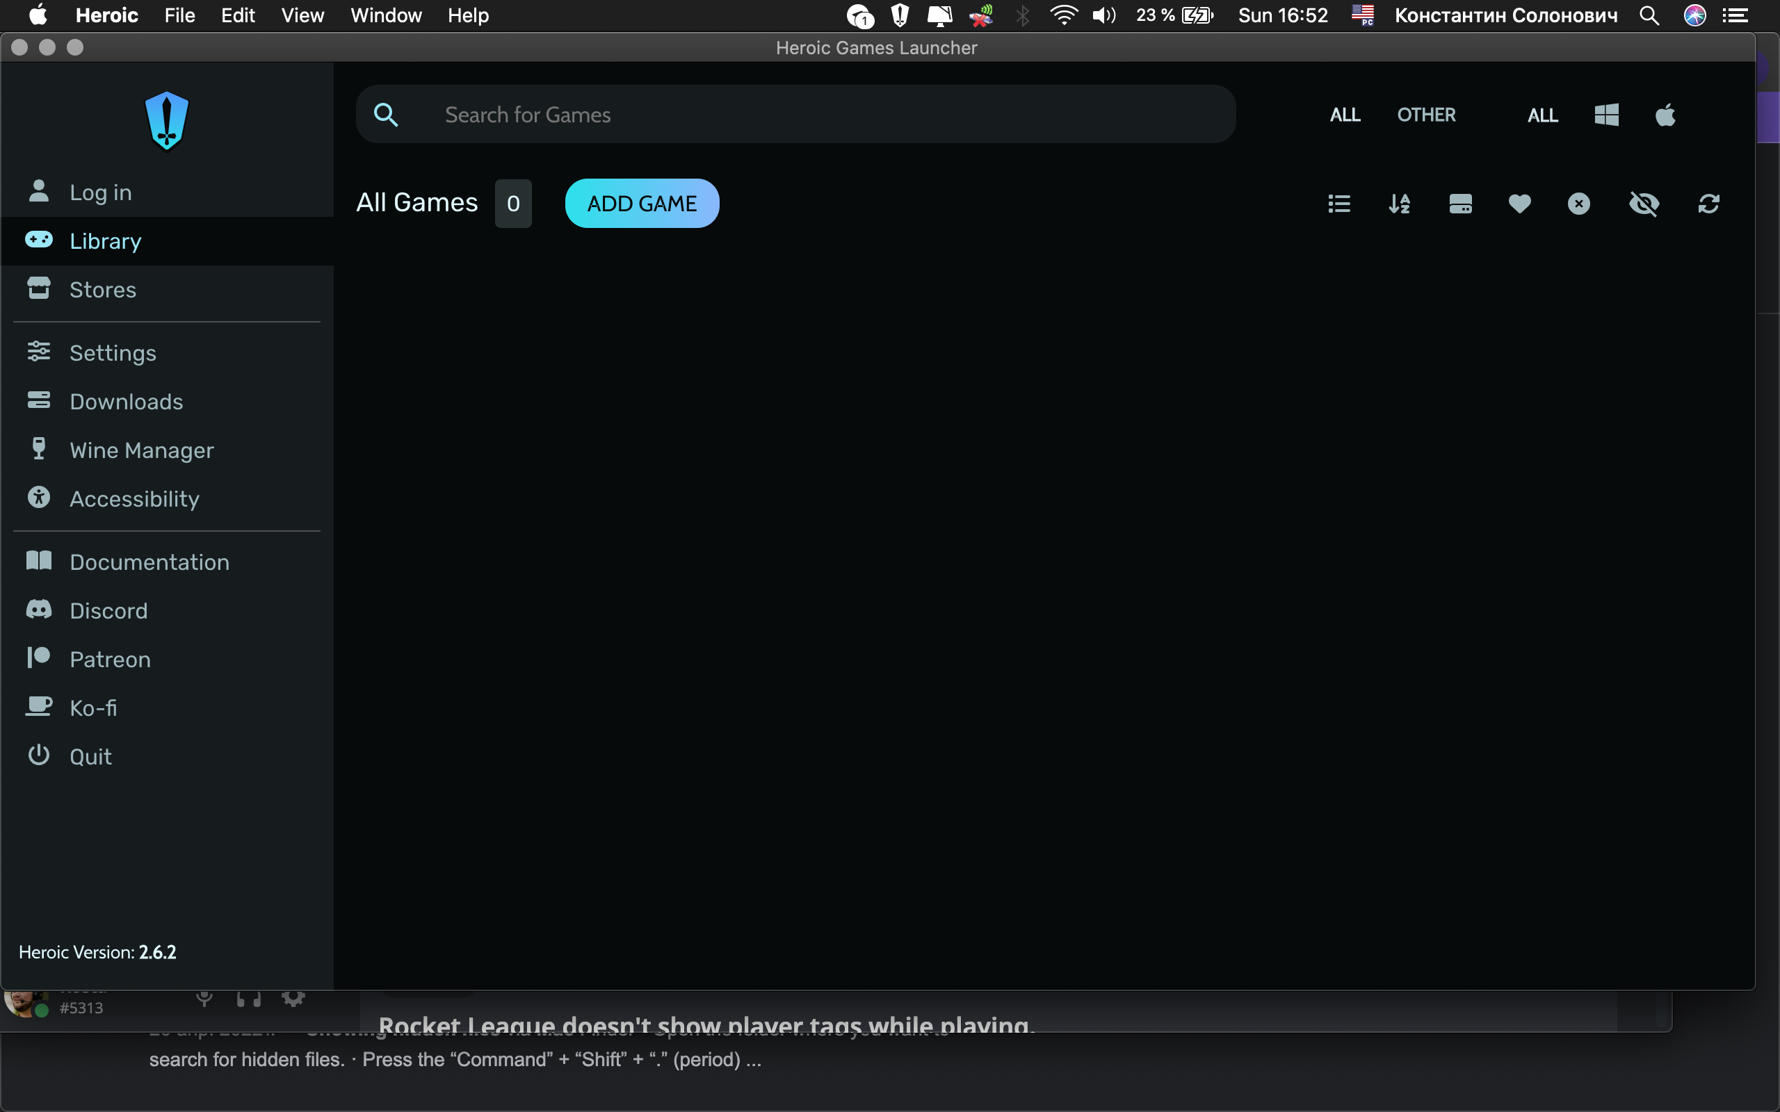This screenshot has height=1112, width=1780.
Task: Refresh the game library
Action: click(x=1708, y=204)
